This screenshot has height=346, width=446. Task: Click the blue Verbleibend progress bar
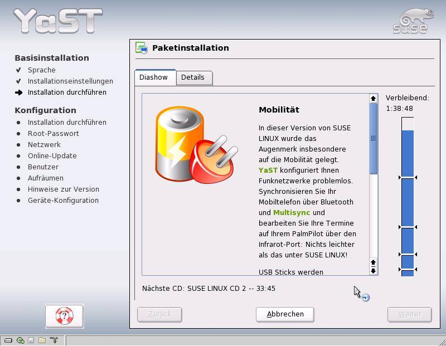tap(408, 197)
